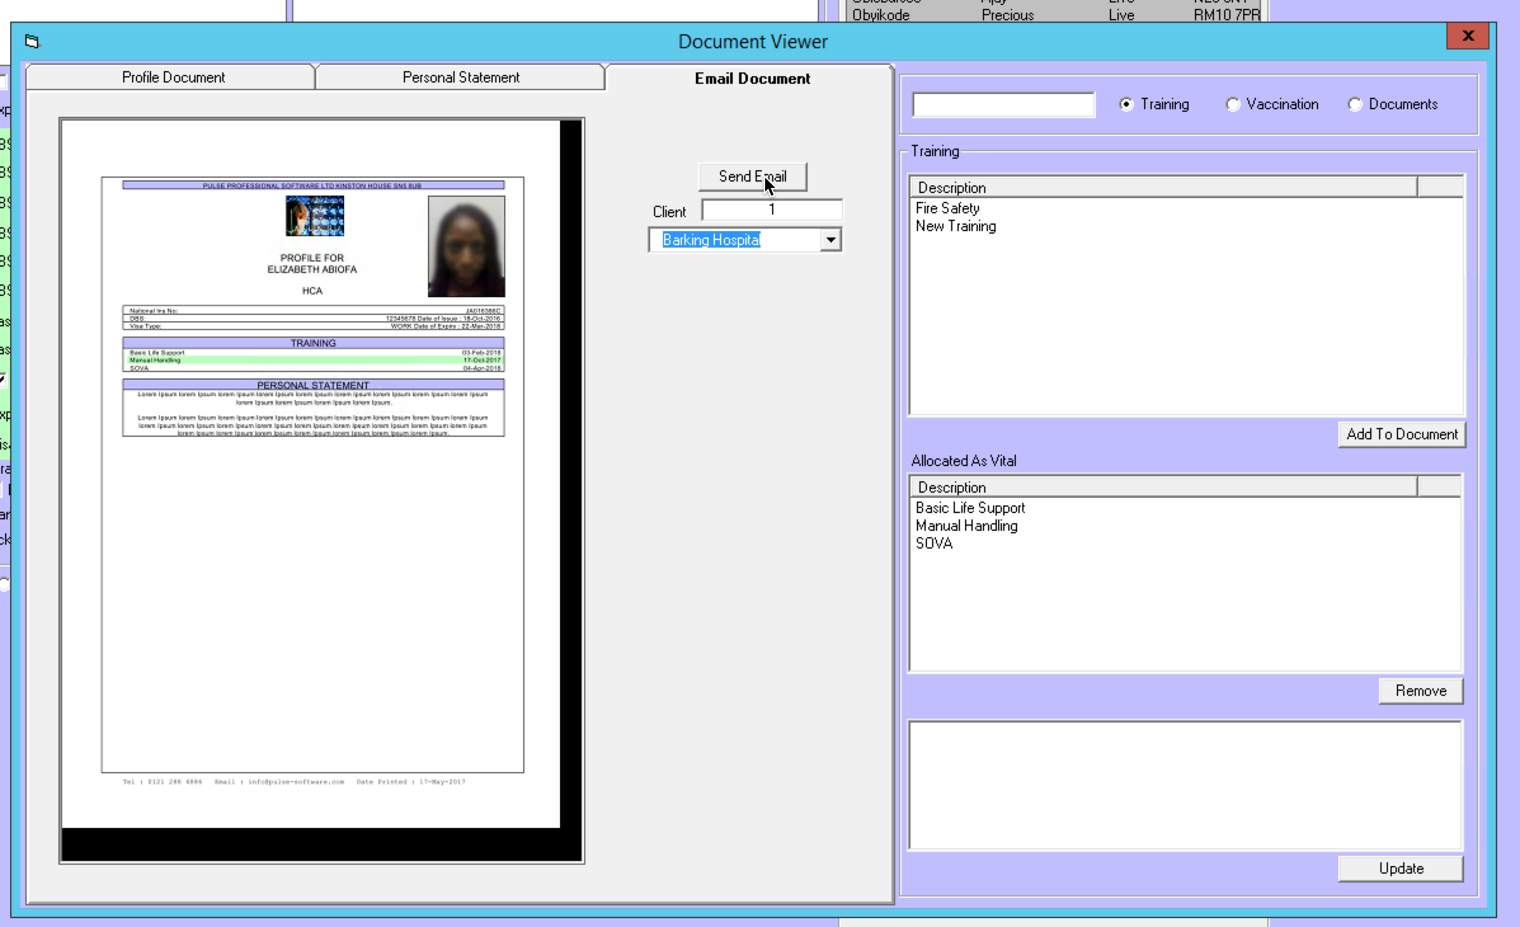Click the company logo in the document preview

coord(314,216)
